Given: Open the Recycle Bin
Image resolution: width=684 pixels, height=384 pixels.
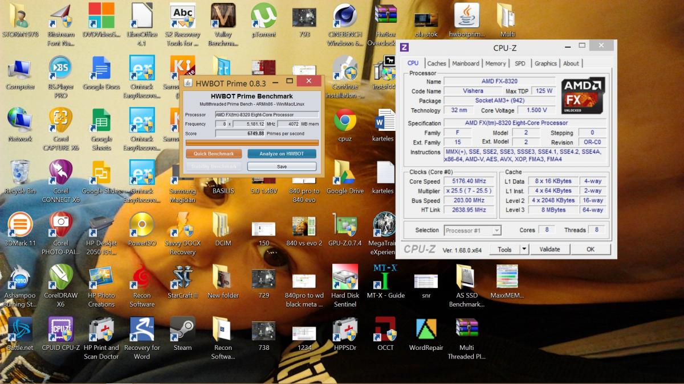Looking at the screenshot, I should [x=20, y=177].
